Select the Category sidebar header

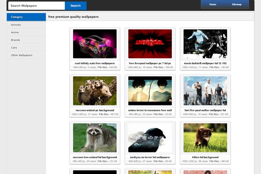[26, 17]
